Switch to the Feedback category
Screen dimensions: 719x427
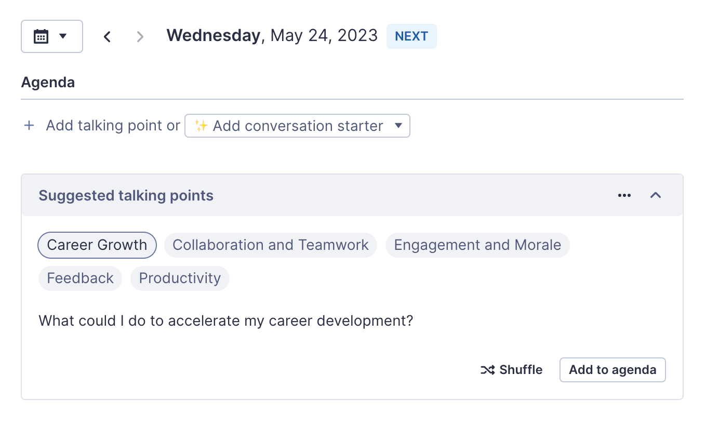[x=80, y=278]
